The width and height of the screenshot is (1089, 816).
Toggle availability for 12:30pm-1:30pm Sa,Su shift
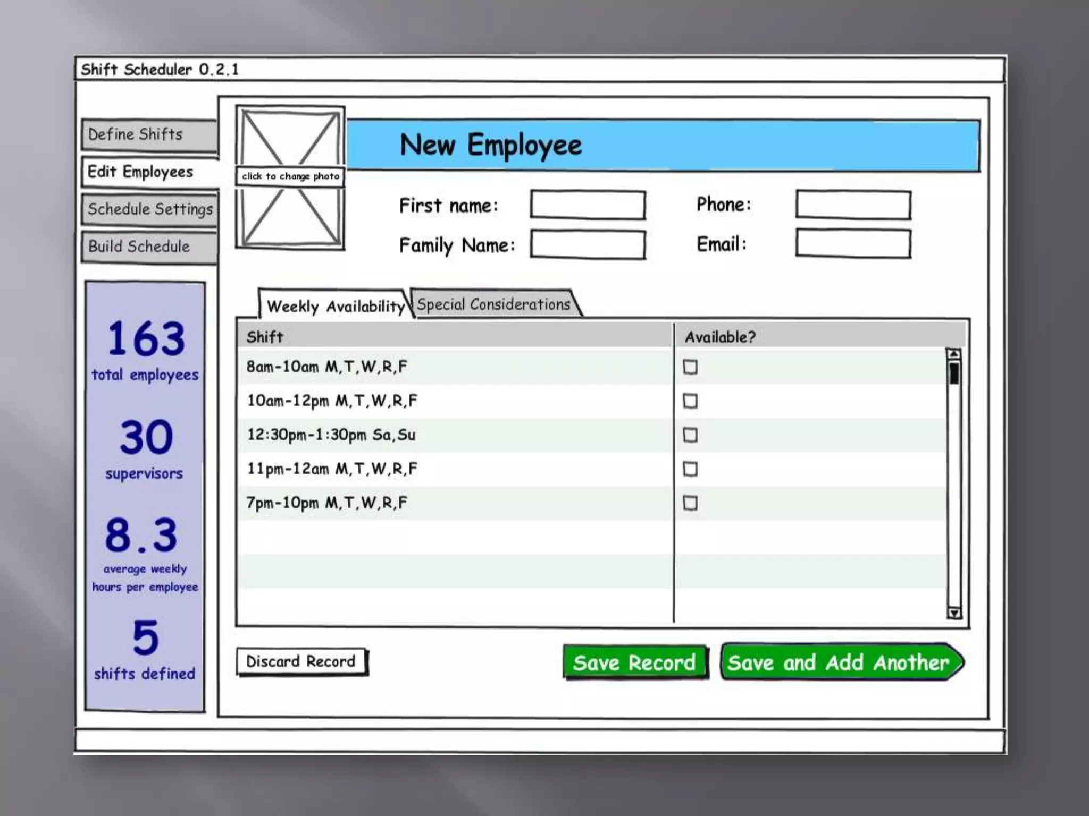690,435
